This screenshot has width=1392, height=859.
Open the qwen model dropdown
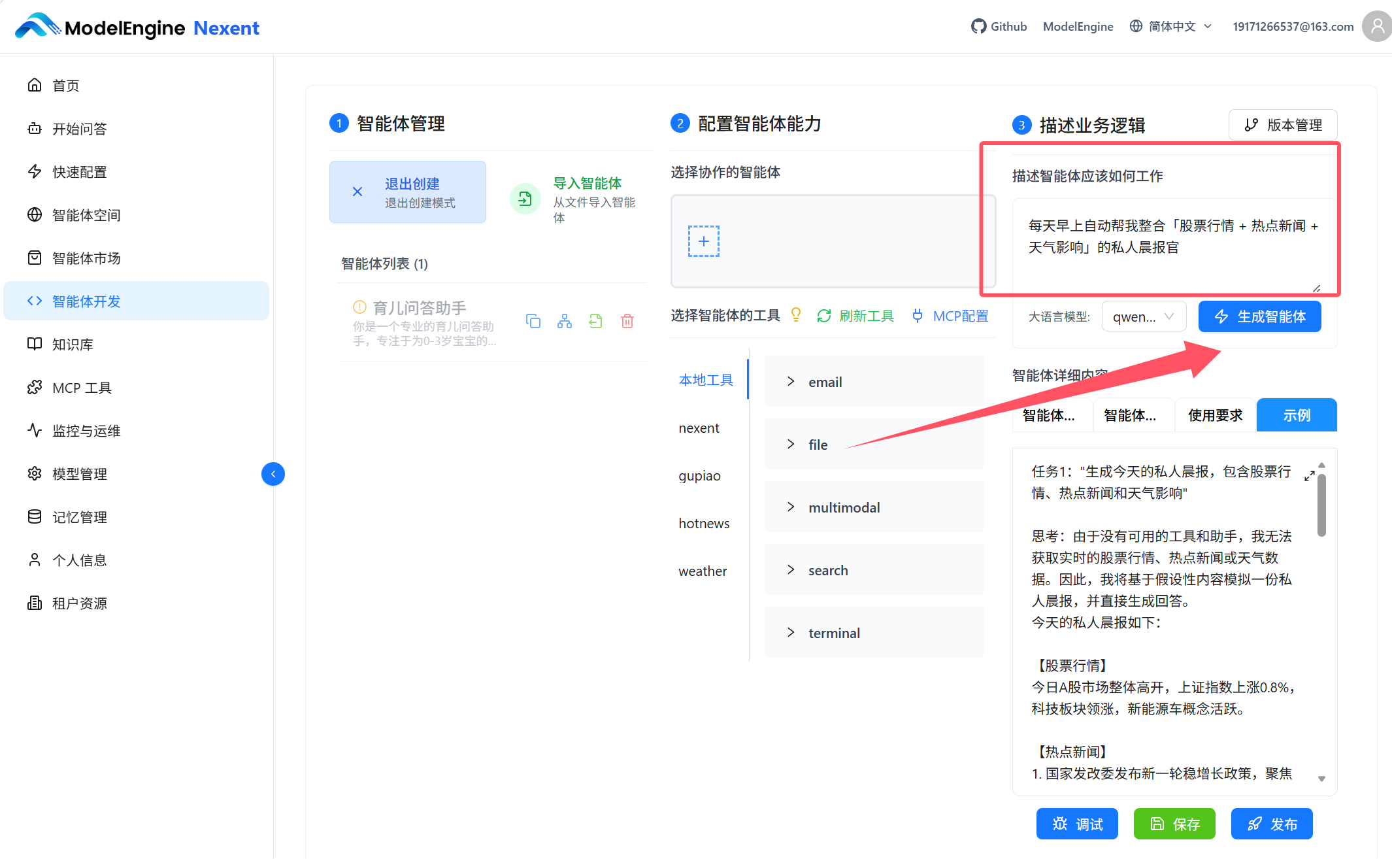(1143, 316)
